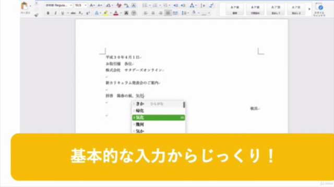Click the Sort icon
The height and width of the screenshot is (187, 334).
[203, 5]
